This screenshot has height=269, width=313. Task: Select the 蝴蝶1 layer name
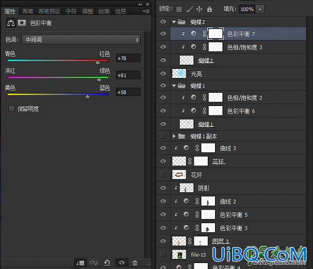tap(206, 124)
